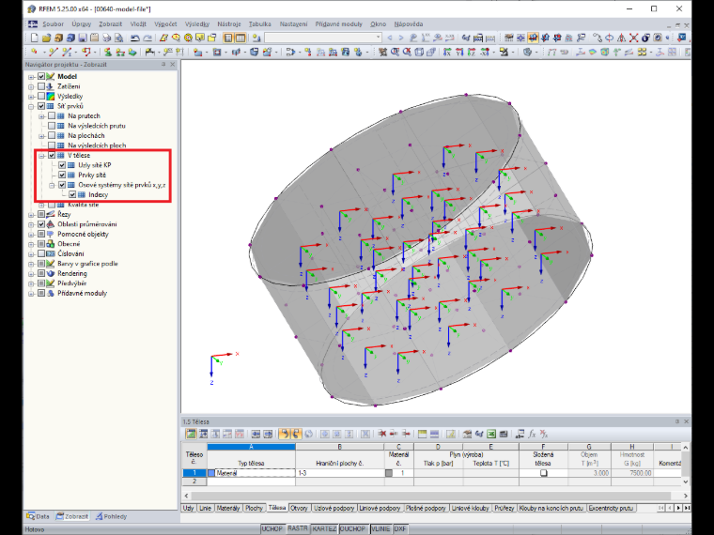This screenshot has width=714, height=535.
Task: Click the pin icon of Navigator panel
Action: 163,65
